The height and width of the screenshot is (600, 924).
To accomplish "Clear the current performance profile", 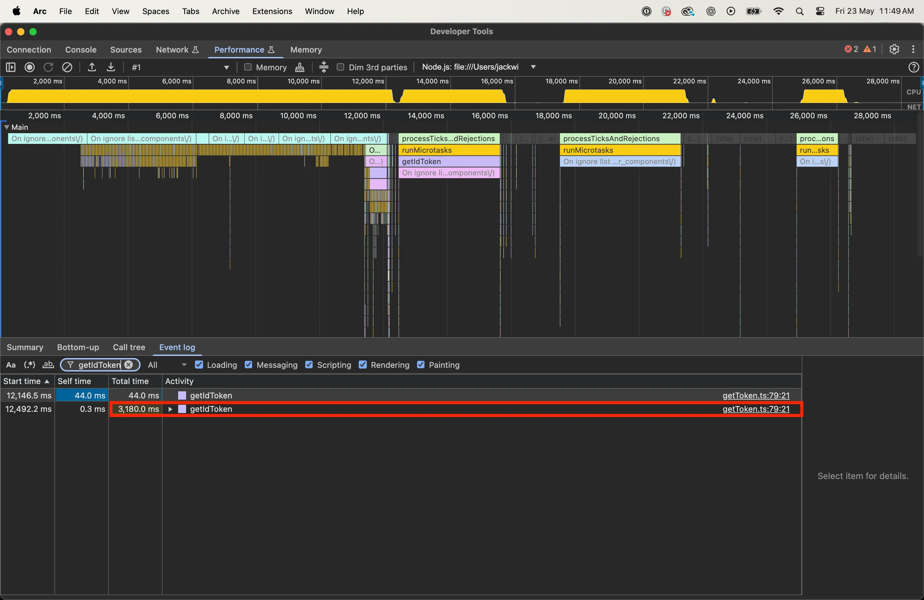I will (67, 67).
